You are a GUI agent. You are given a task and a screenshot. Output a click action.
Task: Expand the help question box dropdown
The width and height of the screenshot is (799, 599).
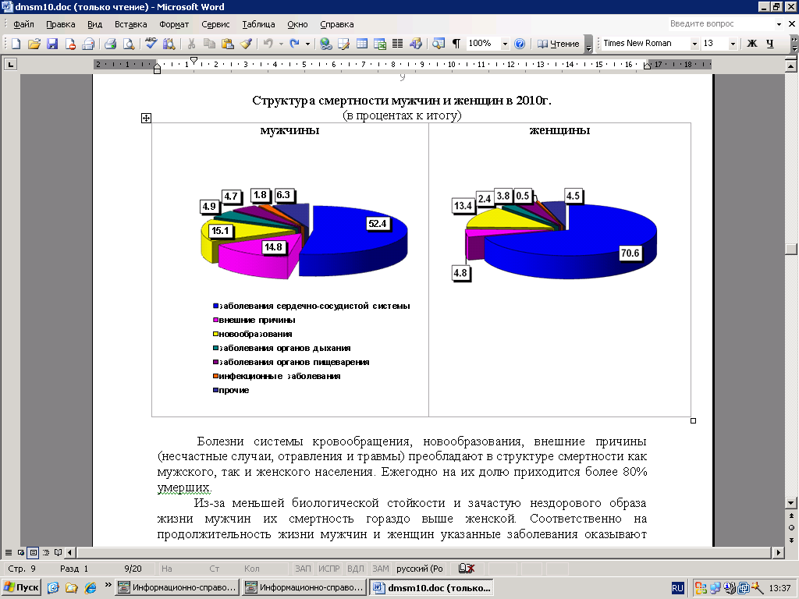coord(779,24)
